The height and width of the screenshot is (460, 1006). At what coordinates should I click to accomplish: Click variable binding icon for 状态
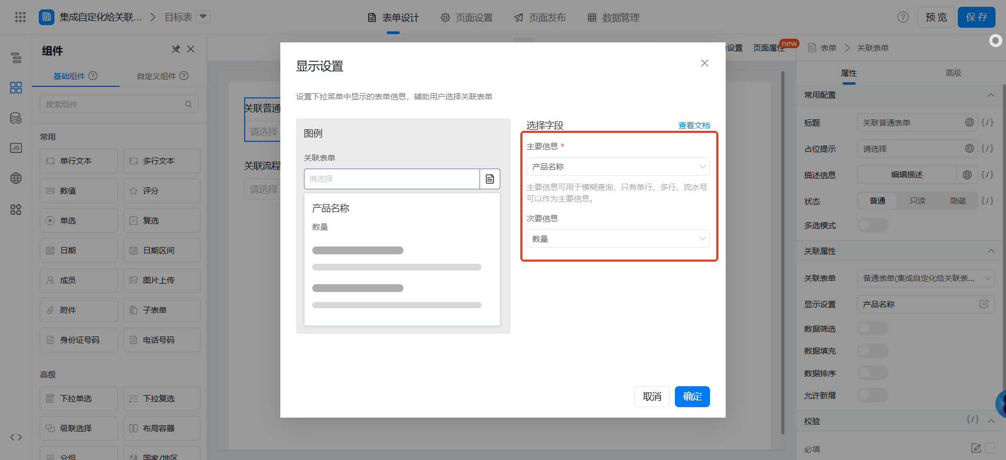pos(987,201)
